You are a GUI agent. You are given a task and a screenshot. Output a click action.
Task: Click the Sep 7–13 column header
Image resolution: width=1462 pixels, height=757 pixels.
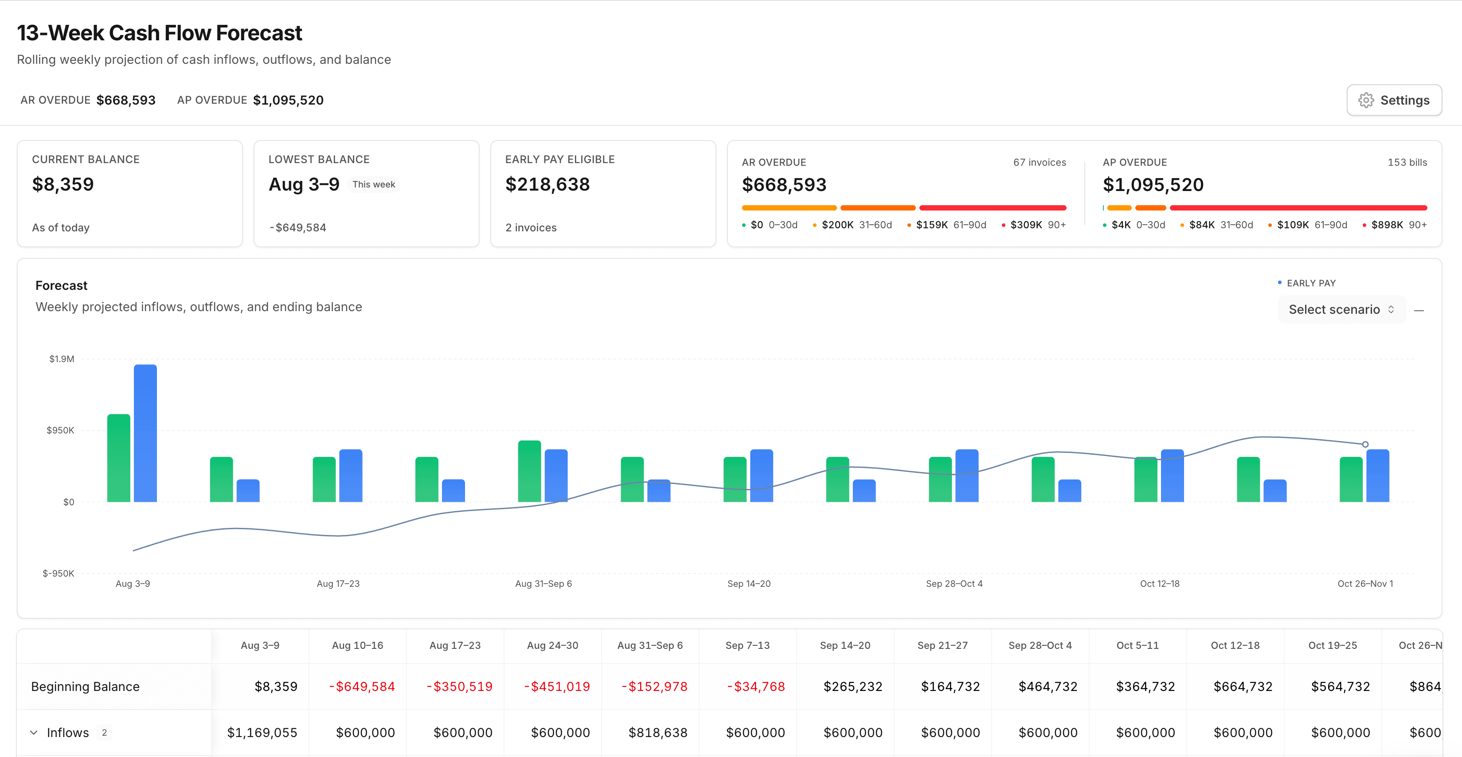point(747,645)
